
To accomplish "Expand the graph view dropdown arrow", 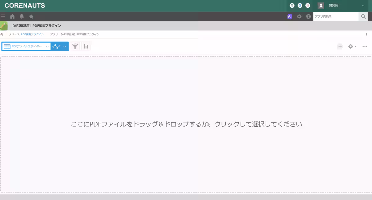I will pyautogui.click(x=65, y=47).
